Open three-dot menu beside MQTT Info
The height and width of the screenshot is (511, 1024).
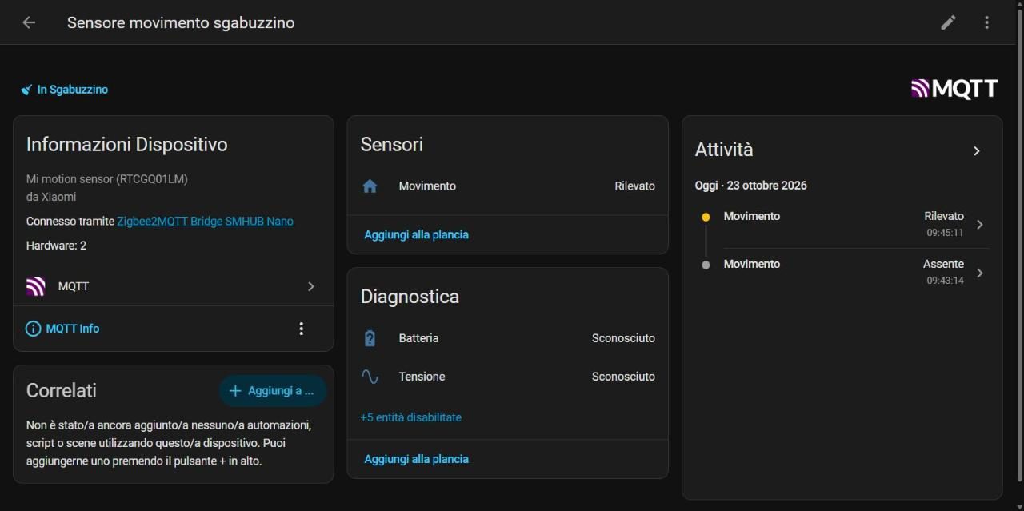point(302,329)
